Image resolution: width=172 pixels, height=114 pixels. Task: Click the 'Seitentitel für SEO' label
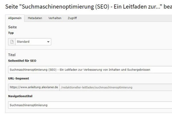coord(22,61)
